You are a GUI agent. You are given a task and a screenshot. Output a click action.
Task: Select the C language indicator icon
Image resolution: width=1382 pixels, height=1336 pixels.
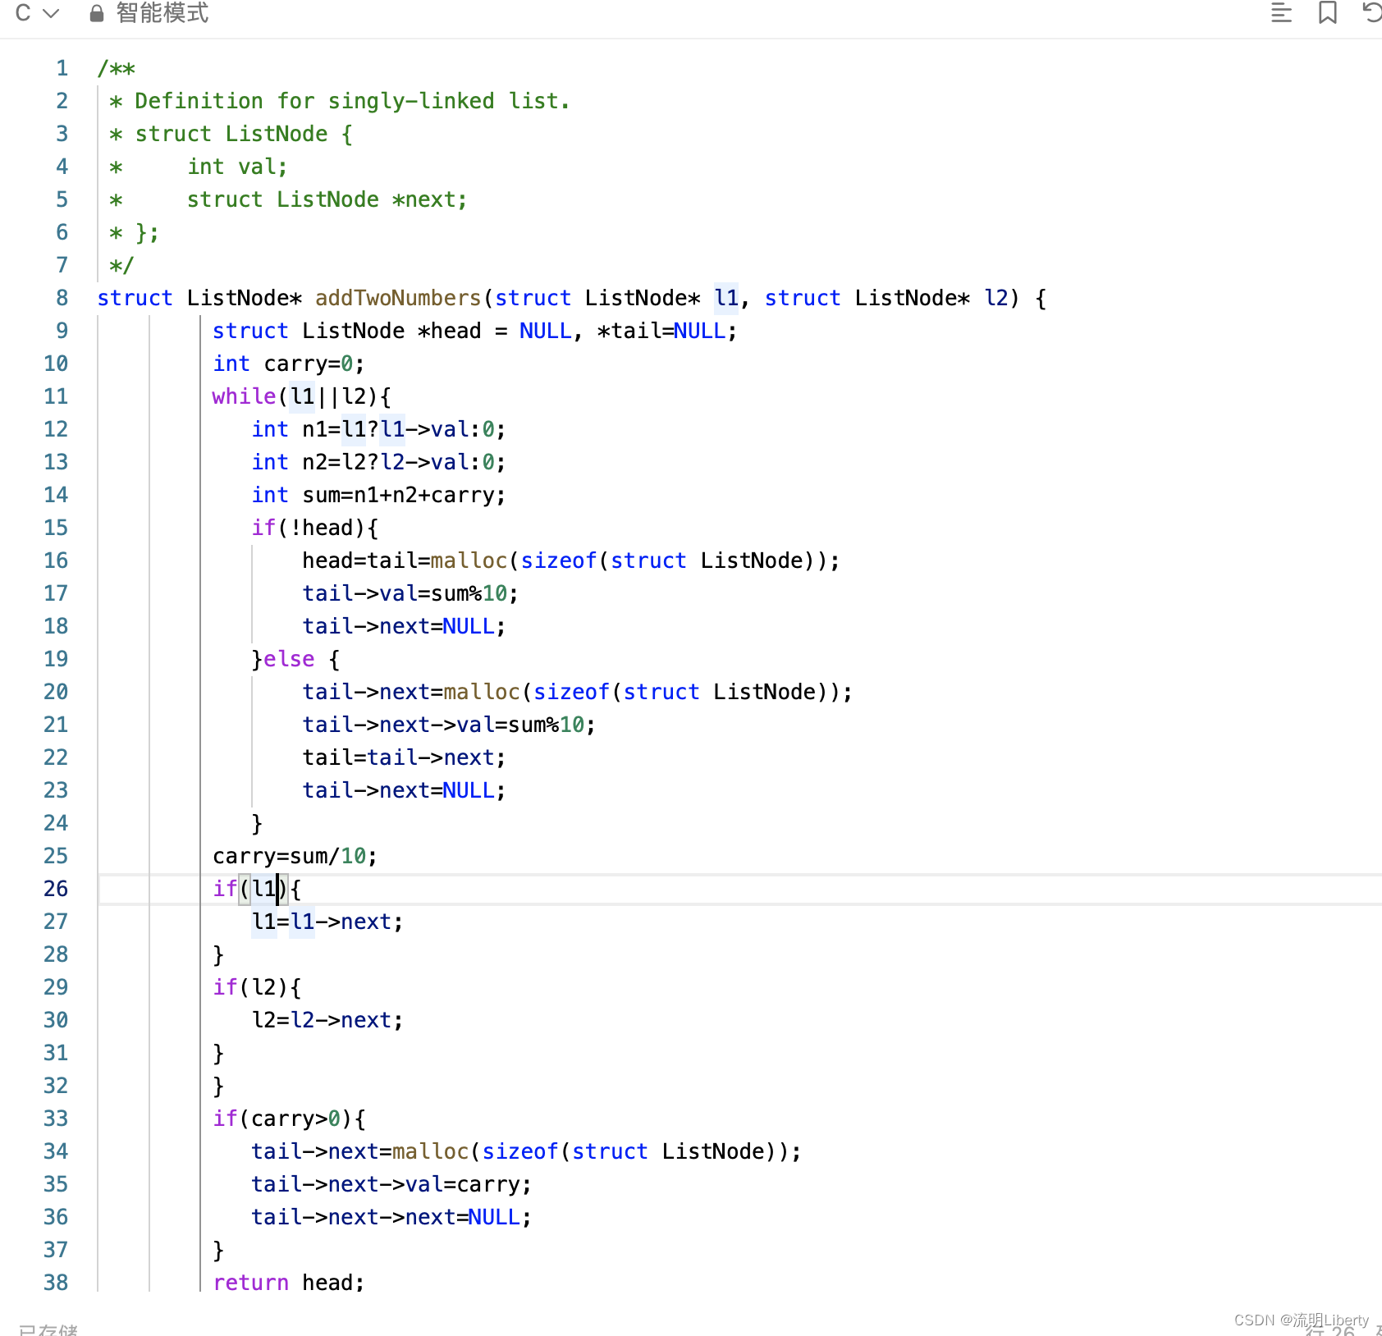pyautogui.click(x=22, y=13)
